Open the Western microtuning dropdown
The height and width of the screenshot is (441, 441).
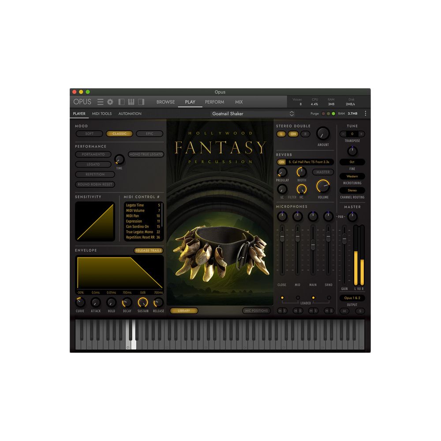coord(352,176)
